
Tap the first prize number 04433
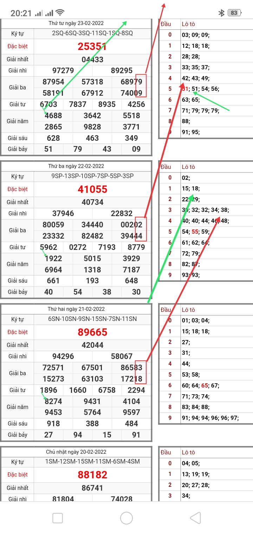coord(92,59)
